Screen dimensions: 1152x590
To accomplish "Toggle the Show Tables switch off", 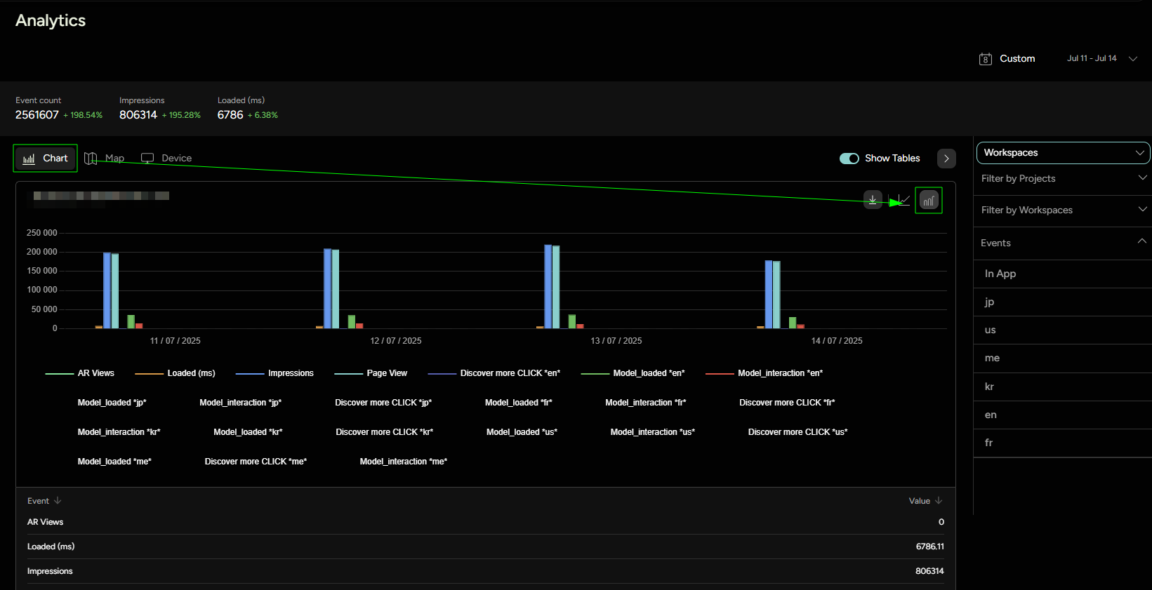I will (x=849, y=159).
